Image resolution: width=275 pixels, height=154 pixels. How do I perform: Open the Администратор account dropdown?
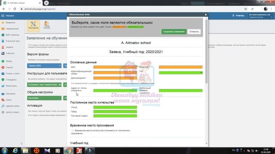tap(260, 16)
